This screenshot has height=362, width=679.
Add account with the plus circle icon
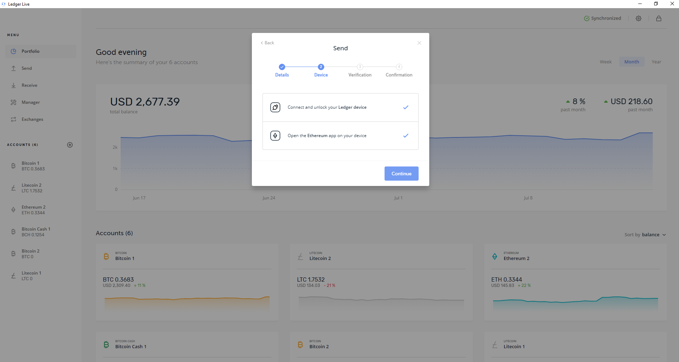(70, 145)
